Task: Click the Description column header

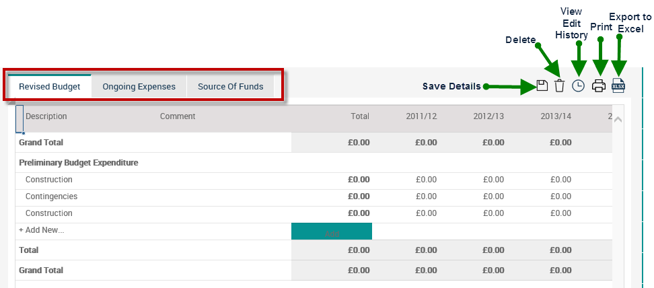Action: coord(46,116)
